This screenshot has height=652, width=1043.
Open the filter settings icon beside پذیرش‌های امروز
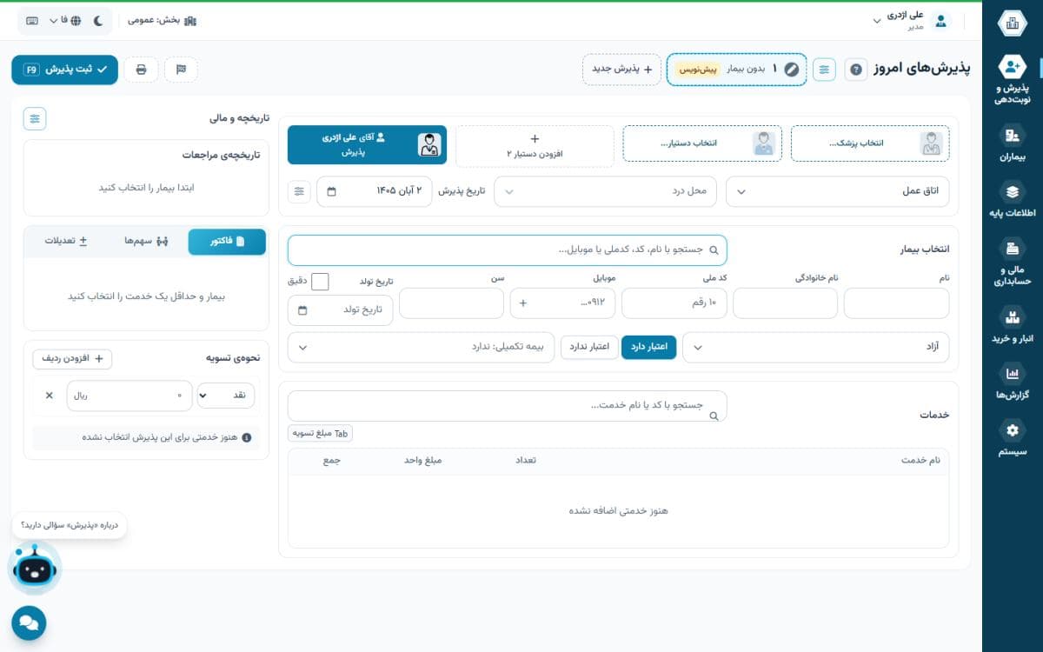[825, 69]
